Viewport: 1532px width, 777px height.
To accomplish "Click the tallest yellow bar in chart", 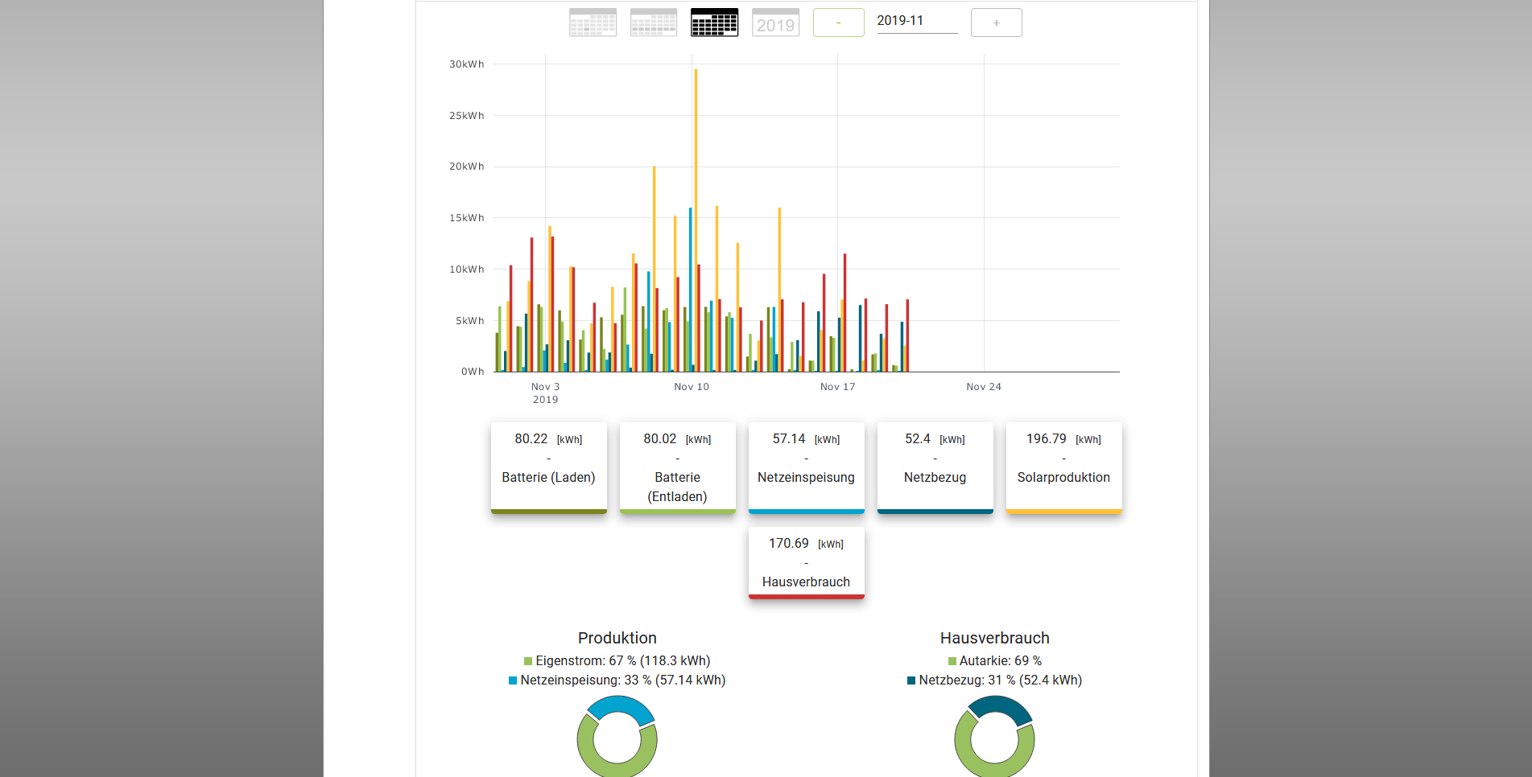I will [x=696, y=217].
